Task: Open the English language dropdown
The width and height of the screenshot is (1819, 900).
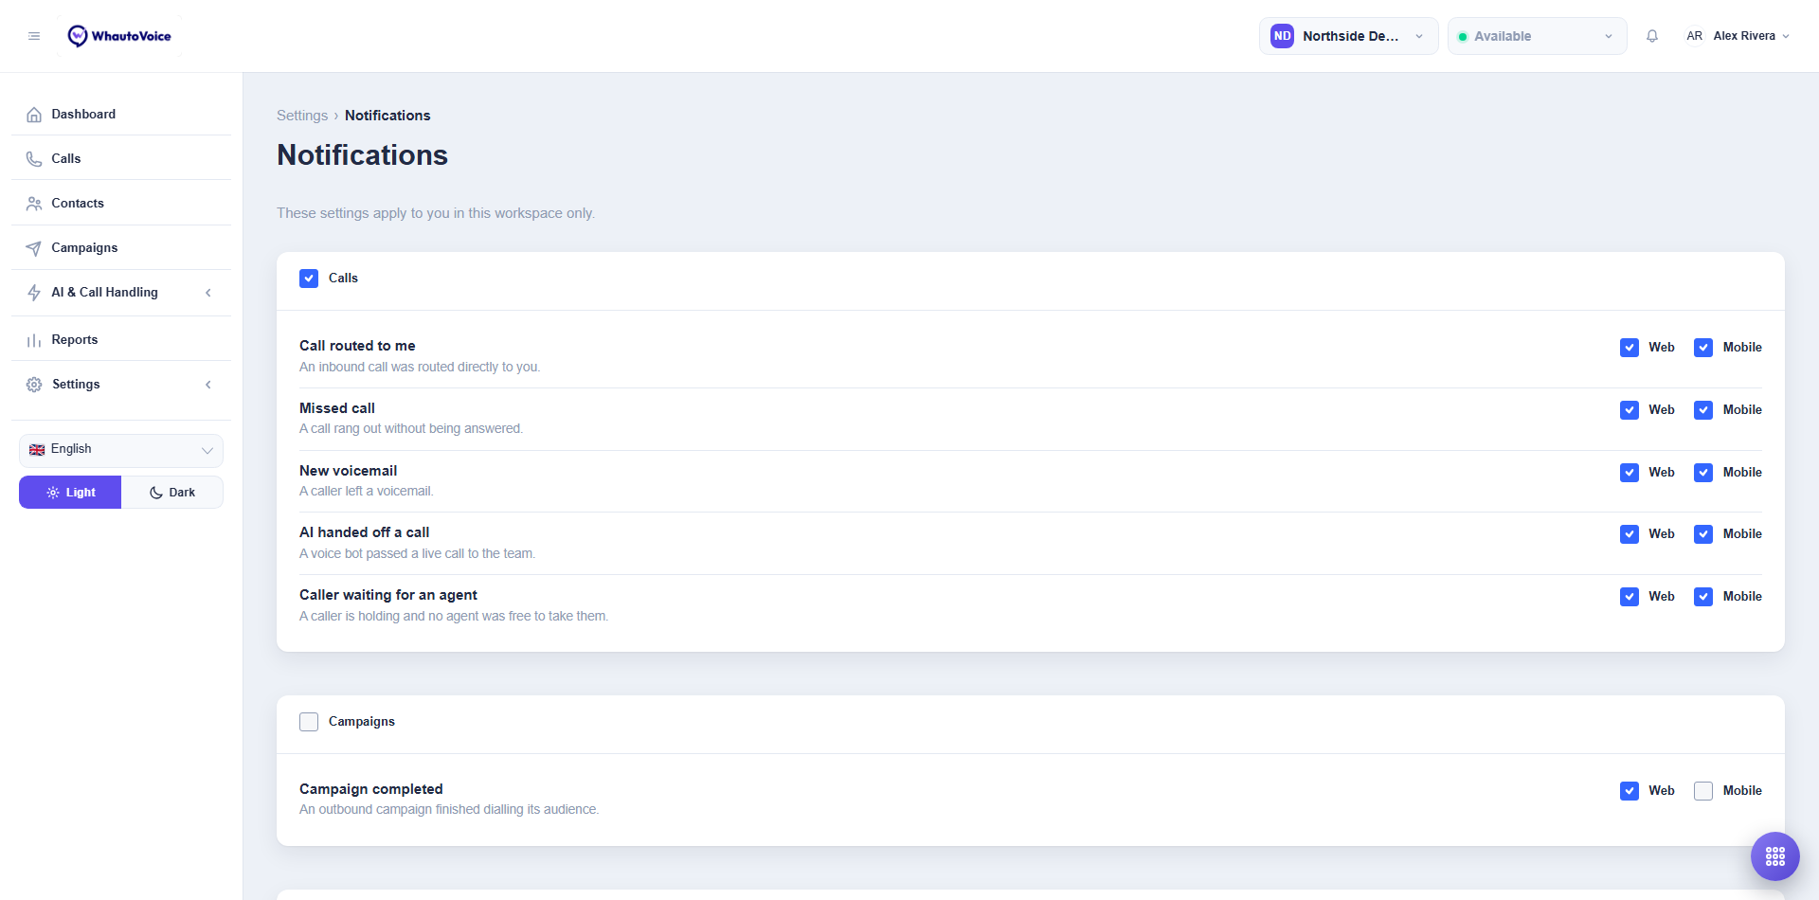Action: [x=121, y=450]
